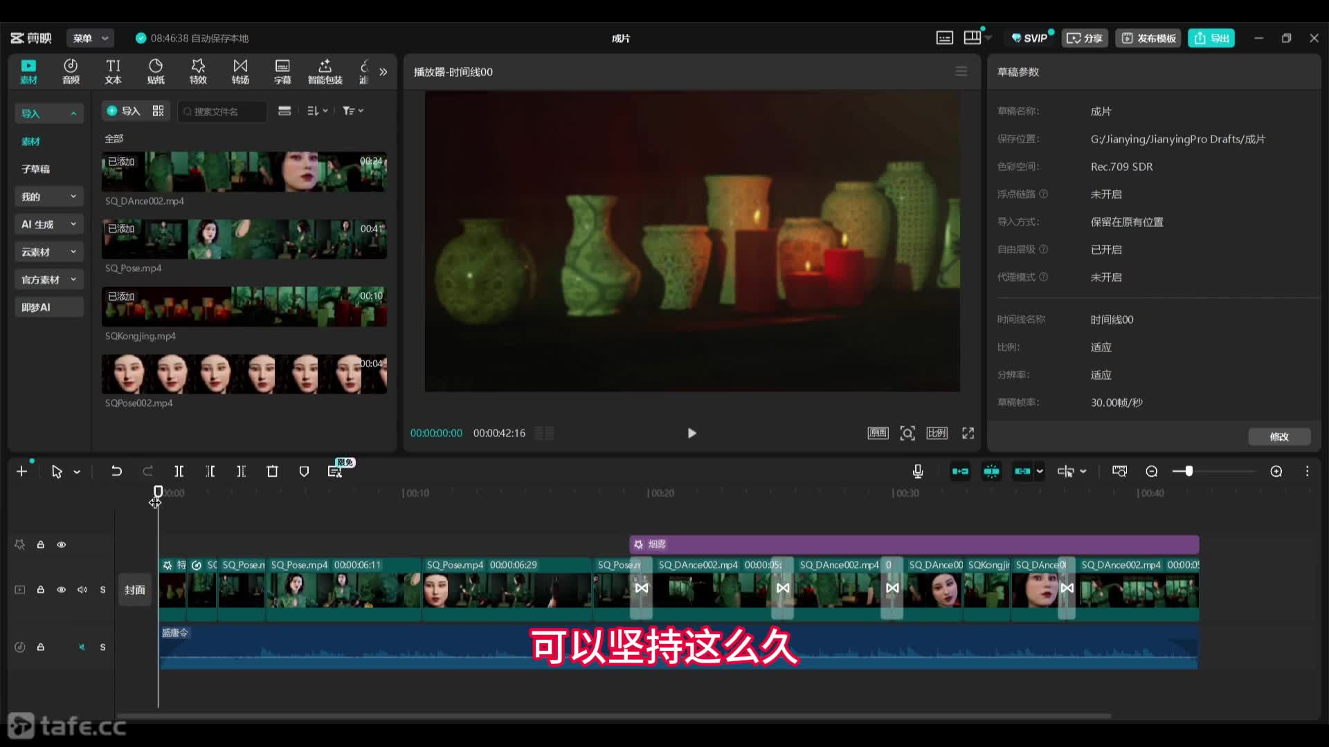Viewport: 1329px width, 747px height.
Task: Delete selected clip with trash icon
Action: click(x=272, y=472)
